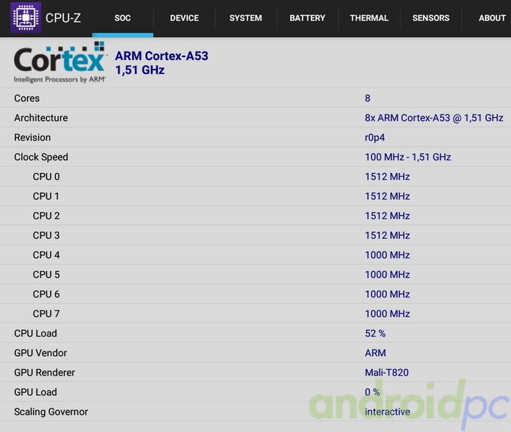Click the Cores value 8

pyautogui.click(x=367, y=98)
